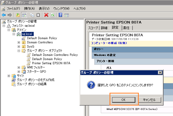This screenshot has width=173, height=116.
Task: Close the グループ ポリシーの管理 dialog with X
Action: pos(160,73)
